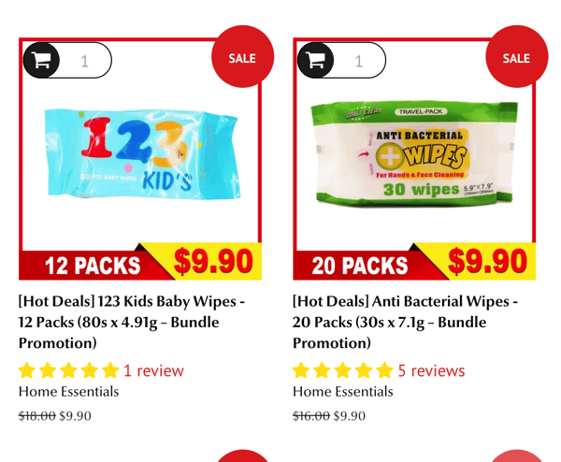Click star rating under 123 Kids Wipes
The height and width of the screenshot is (462, 561).
68,370
